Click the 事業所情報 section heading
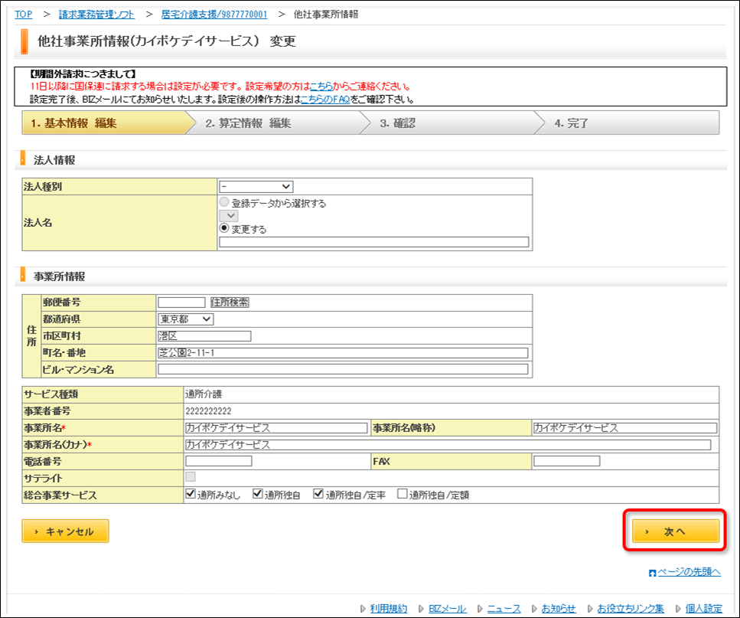This screenshot has width=740, height=618. pyautogui.click(x=60, y=276)
